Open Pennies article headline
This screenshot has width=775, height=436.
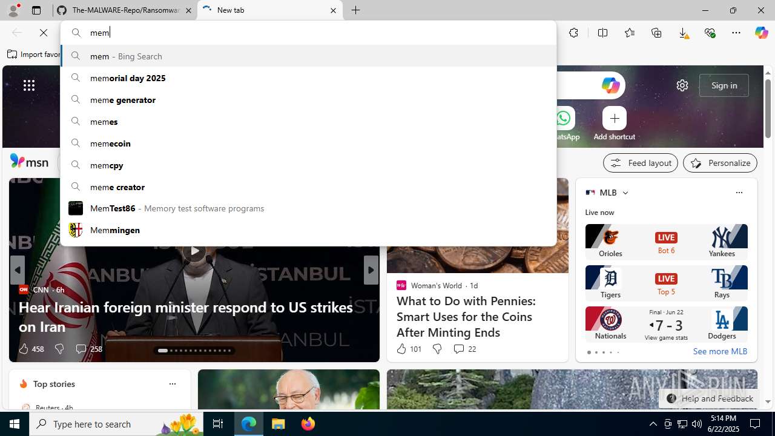[466, 317]
